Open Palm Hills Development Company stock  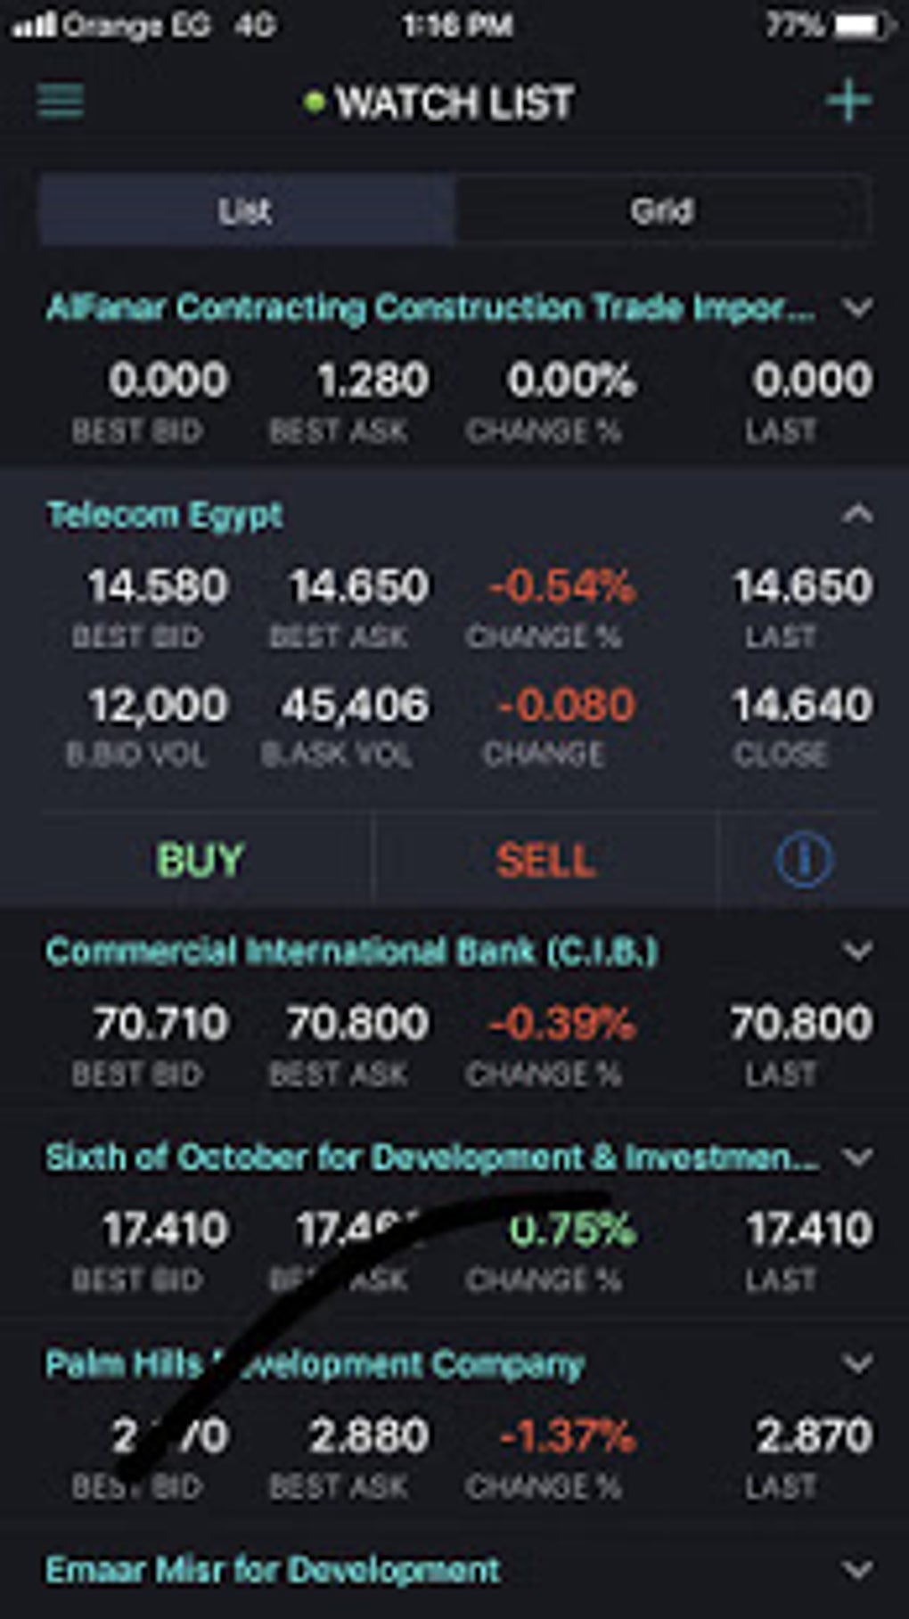[x=315, y=1364]
